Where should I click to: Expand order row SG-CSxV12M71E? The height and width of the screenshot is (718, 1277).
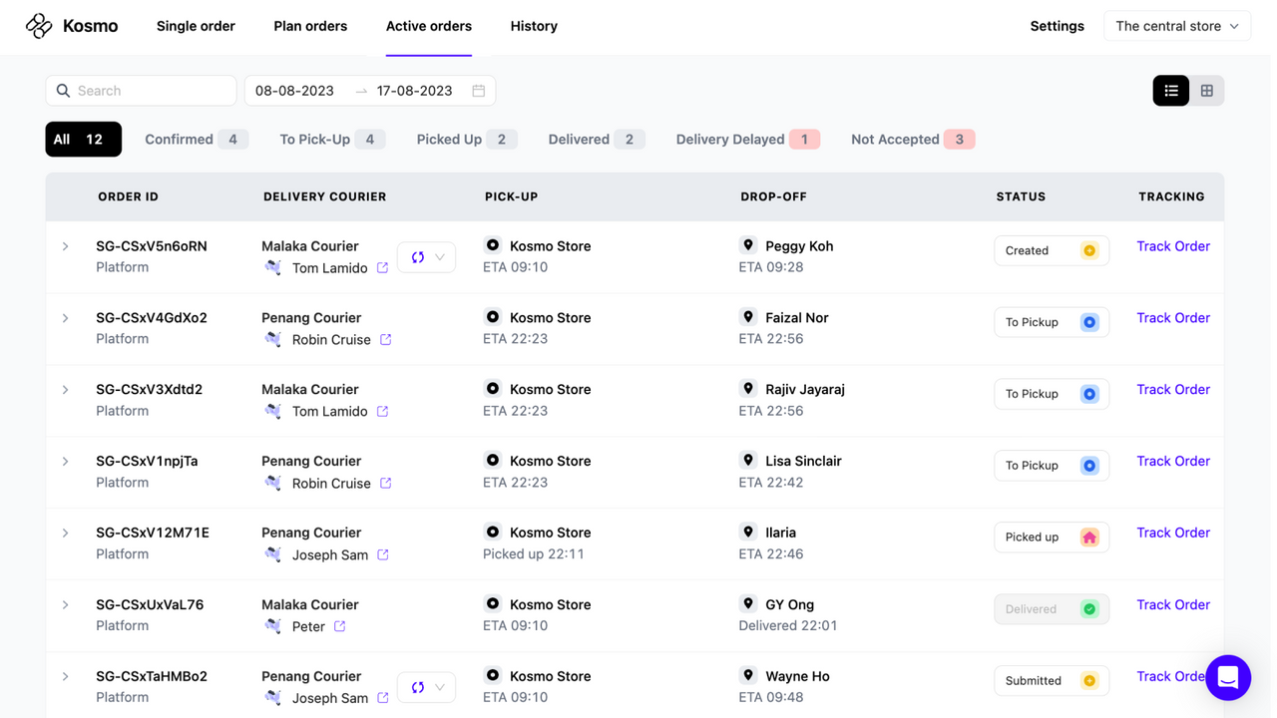tap(66, 534)
